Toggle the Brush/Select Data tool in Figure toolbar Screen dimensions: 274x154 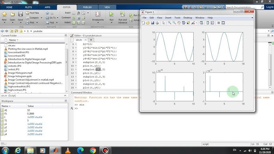pos(193,23)
